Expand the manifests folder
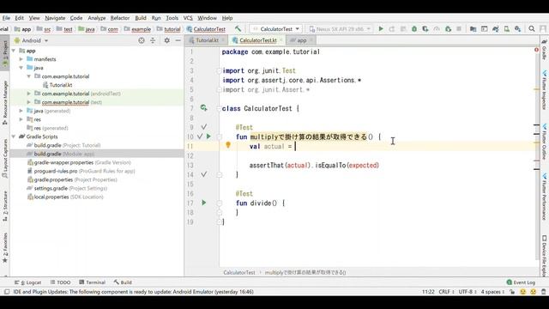 point(21,59)
